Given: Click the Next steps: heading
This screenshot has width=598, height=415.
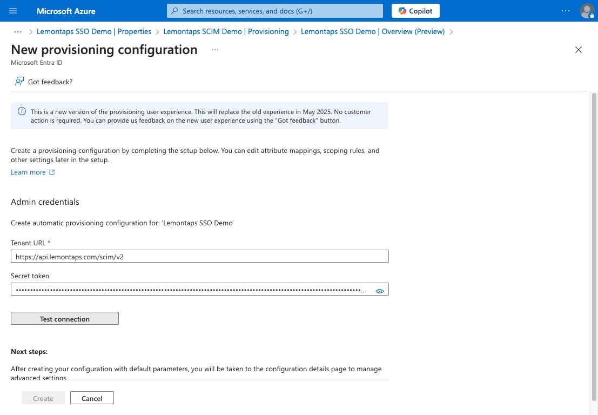Looking at the screenshot, I should click(x=29, y=351).
